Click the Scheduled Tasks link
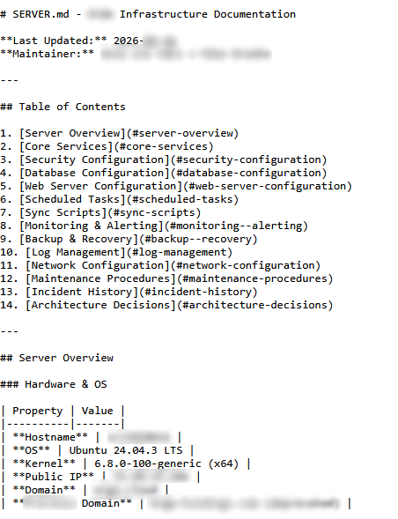 point(129,200)
